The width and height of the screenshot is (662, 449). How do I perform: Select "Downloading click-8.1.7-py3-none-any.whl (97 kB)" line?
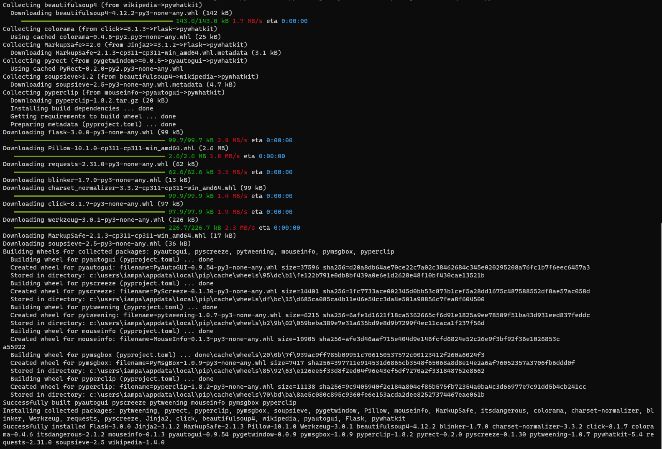coord(93,204)
